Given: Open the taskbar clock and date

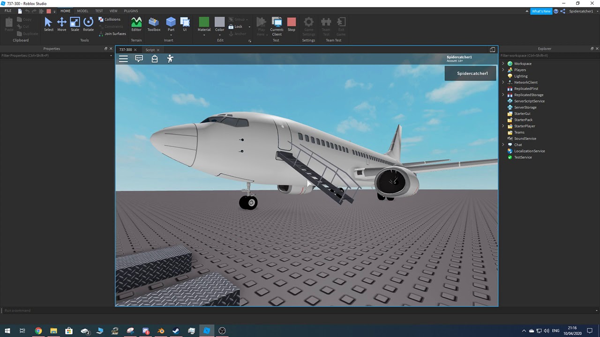Looking at the screenshot, I should point(572,330).
